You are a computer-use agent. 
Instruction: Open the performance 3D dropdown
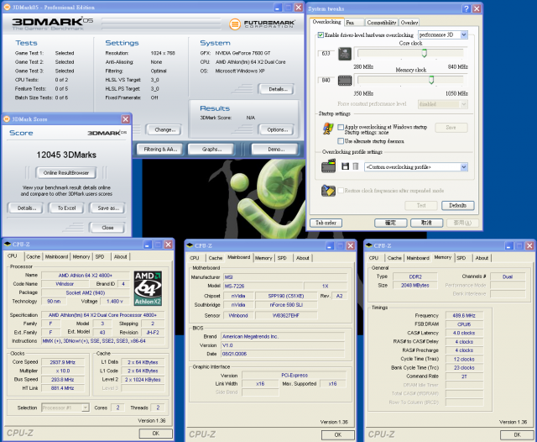(464, 34)
